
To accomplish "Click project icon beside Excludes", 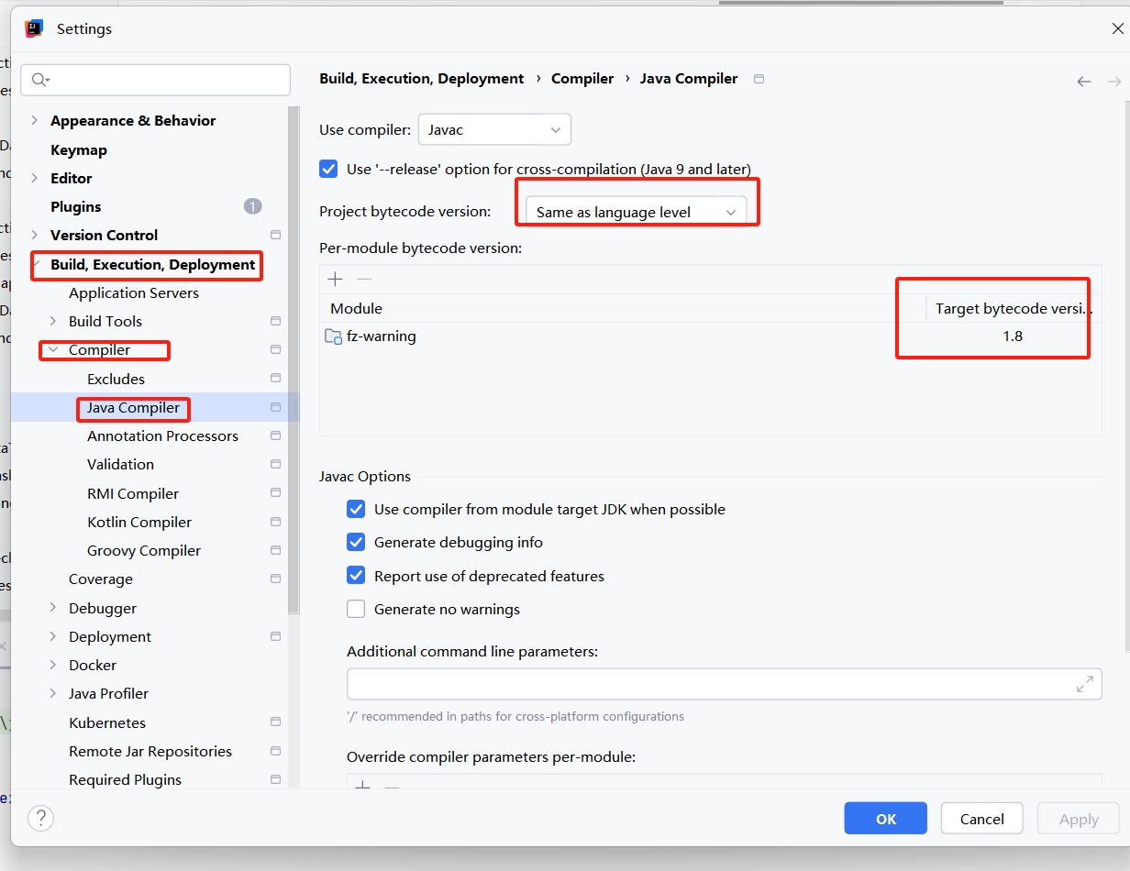I will tap(275, 379).
